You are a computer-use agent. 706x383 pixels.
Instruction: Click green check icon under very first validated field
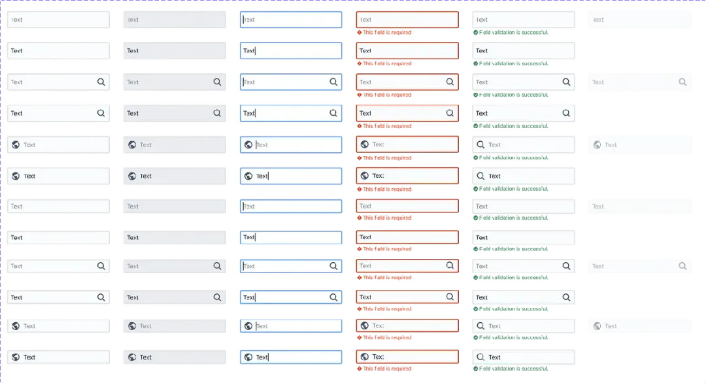[x=475, y=33]
